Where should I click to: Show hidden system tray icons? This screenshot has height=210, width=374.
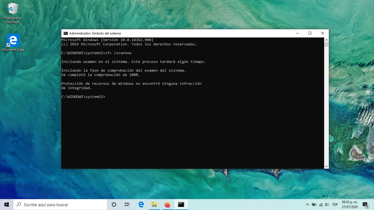pos(307,205)
